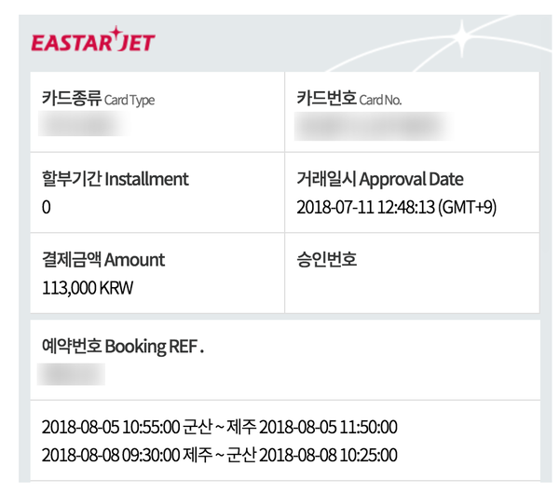Click the arrival time 2018-08-05 11:50:00

328,427
